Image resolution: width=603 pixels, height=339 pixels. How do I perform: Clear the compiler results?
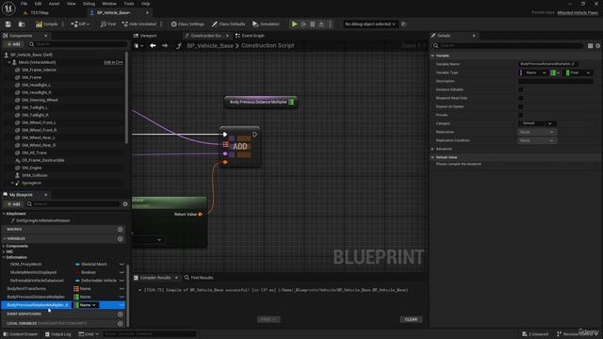pos(411,319)
